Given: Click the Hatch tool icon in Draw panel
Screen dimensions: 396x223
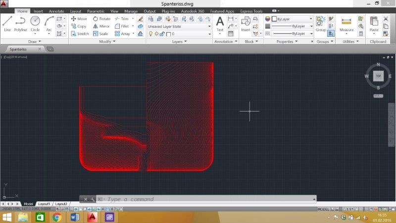Looking at the screenshot, I should click(59, 34).
